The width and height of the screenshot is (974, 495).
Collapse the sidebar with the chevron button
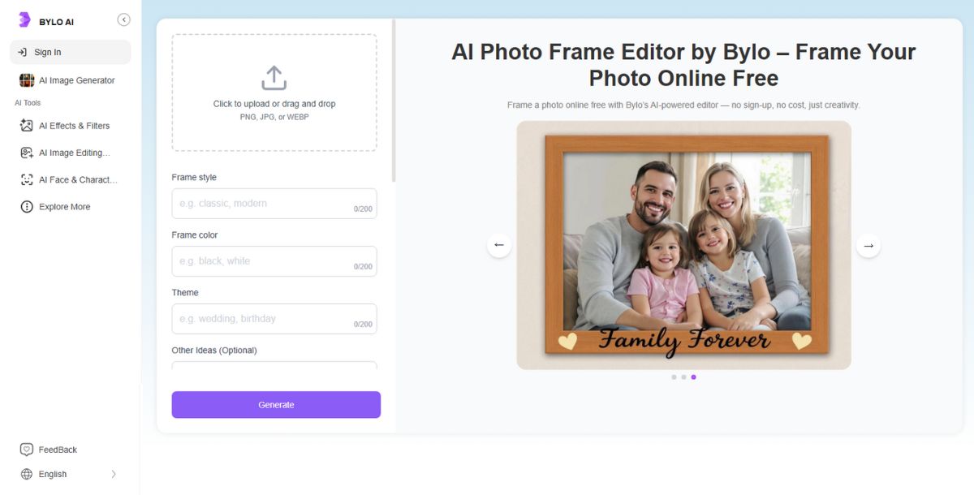(x=123, y=19)
